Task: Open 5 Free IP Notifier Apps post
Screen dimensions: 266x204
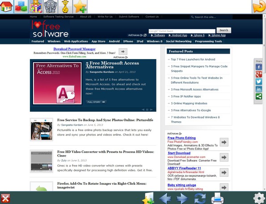Action: [x=186, y=96]
